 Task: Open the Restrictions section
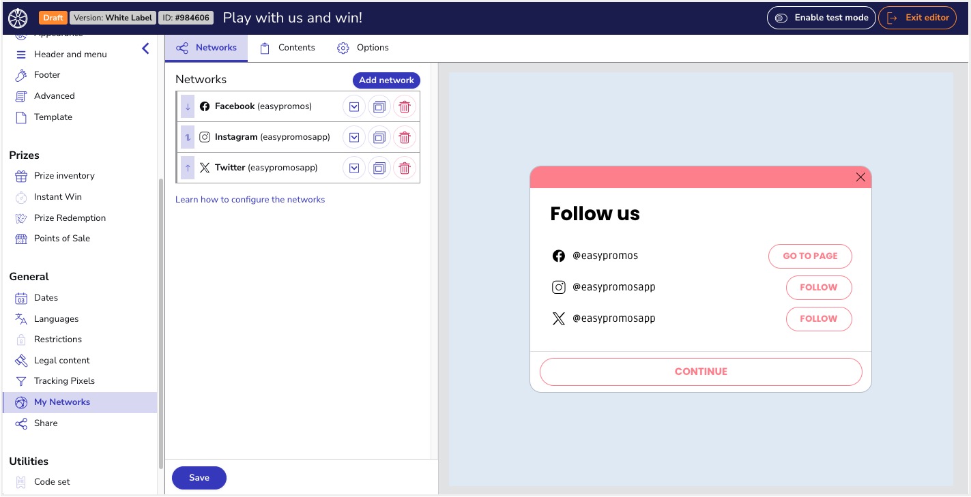click(x=57, y=340)
